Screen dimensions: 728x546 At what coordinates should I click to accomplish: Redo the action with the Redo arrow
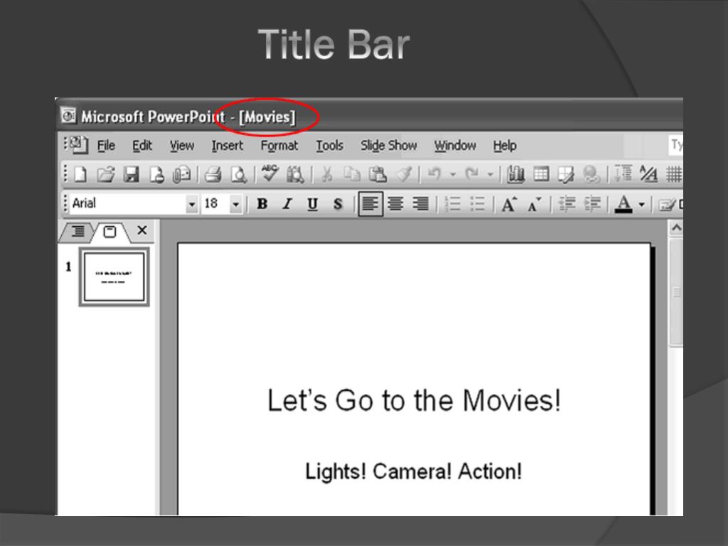click(472, 174)
